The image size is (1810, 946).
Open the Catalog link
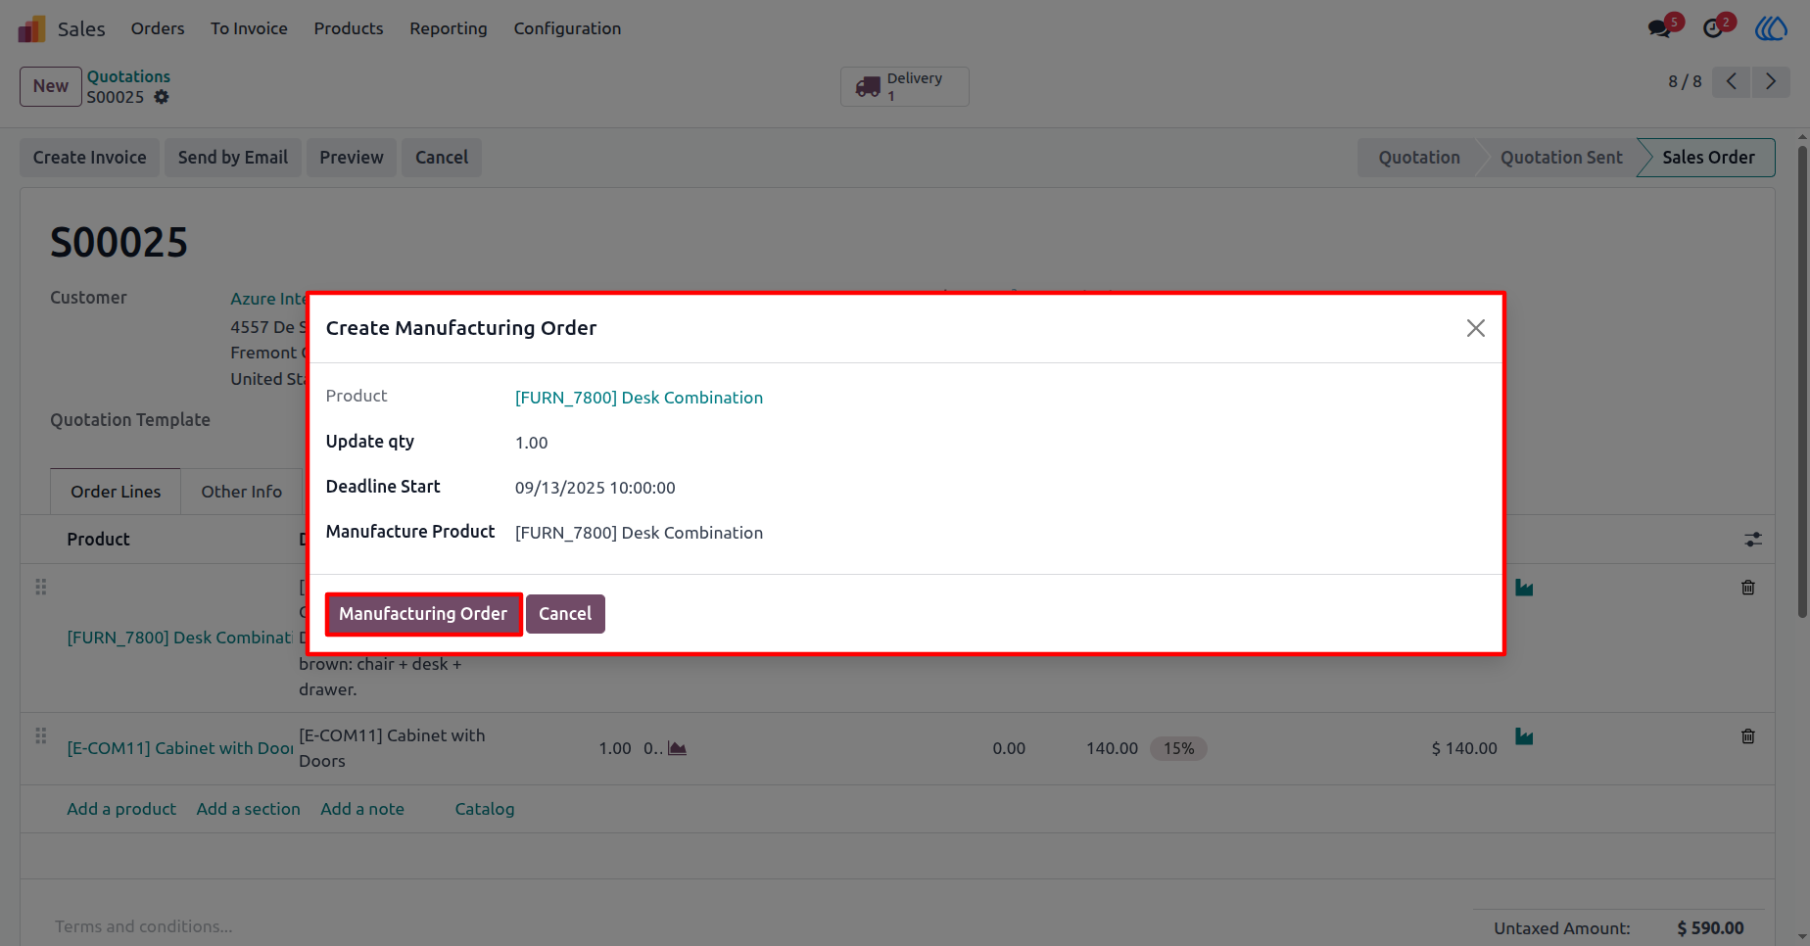click(485, 809)
